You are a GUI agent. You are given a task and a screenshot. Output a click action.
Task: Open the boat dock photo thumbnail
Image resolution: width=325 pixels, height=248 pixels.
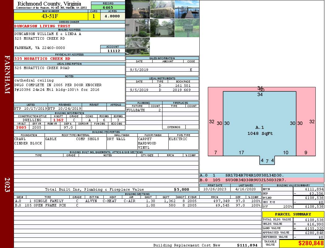coord(187,9)
